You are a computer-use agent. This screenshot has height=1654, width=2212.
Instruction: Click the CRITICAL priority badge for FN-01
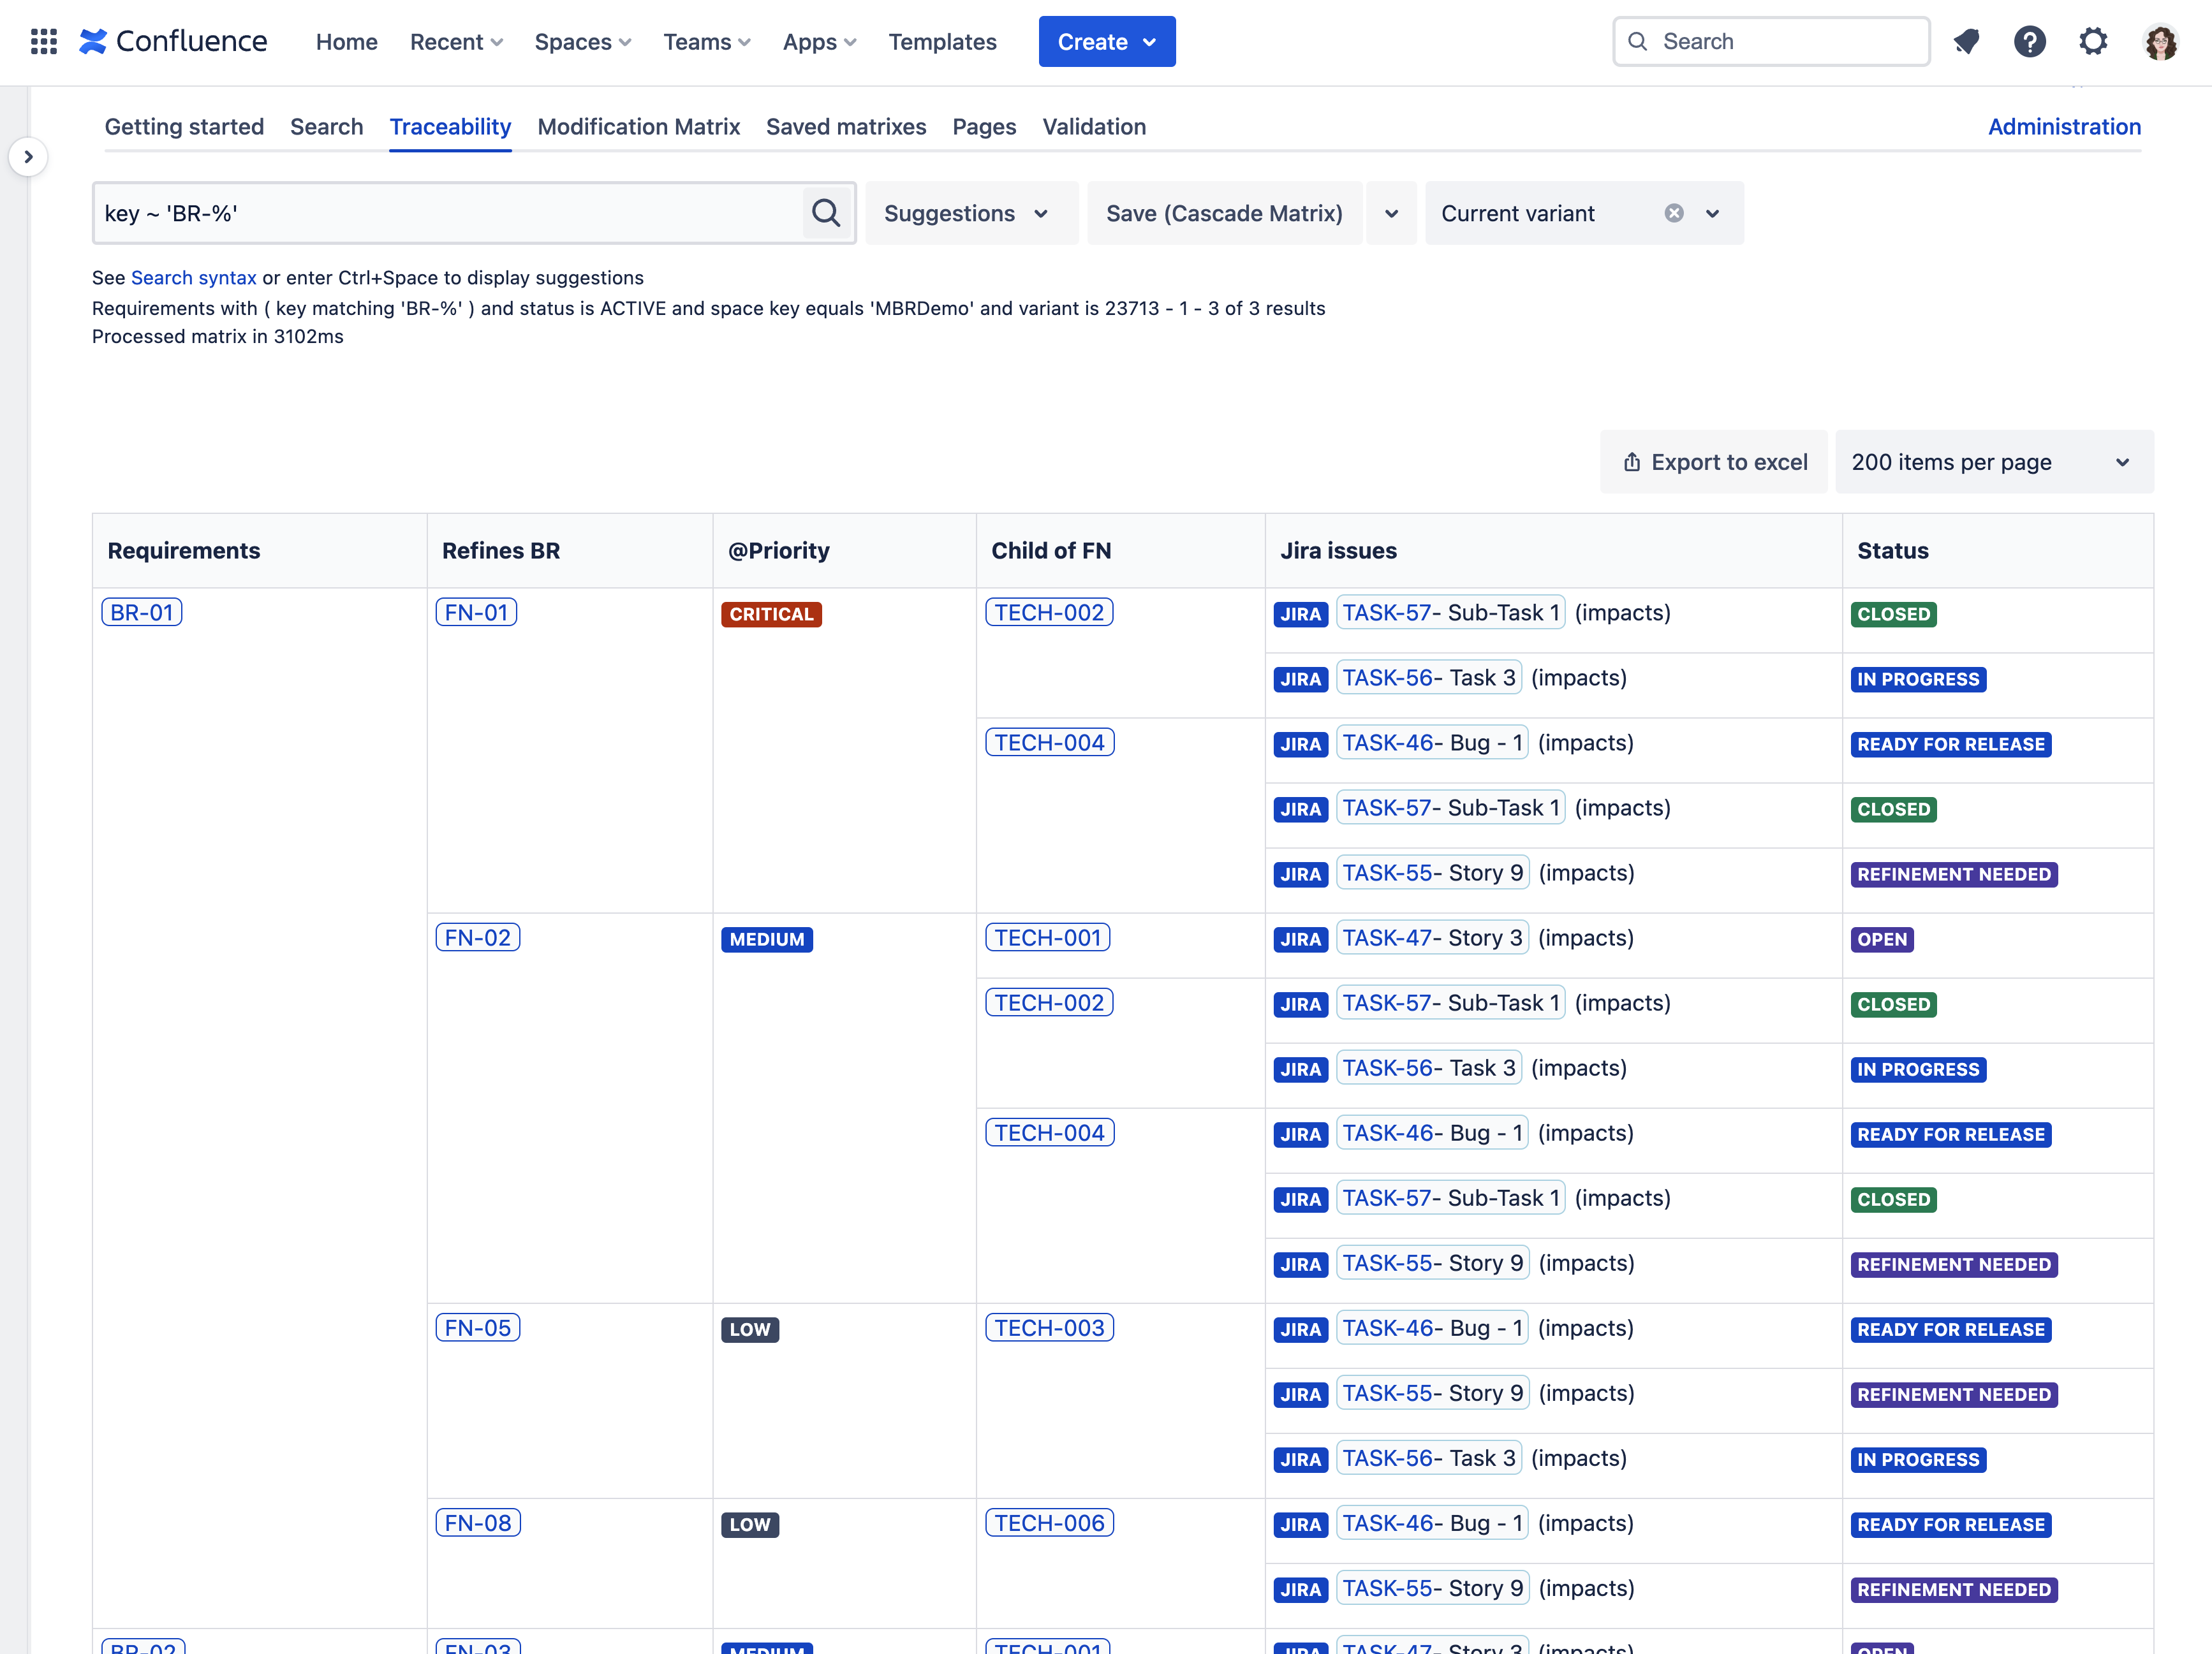[771, 613]
